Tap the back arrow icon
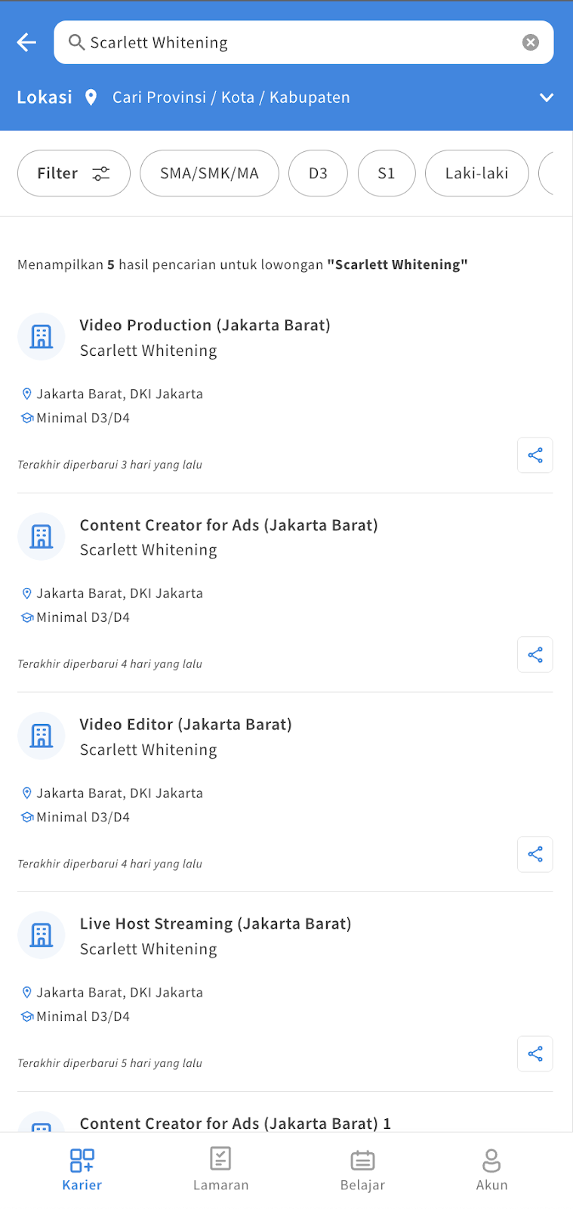This screenshot has height=1209, width=573. pyautogui.click(x=26, y=42)
